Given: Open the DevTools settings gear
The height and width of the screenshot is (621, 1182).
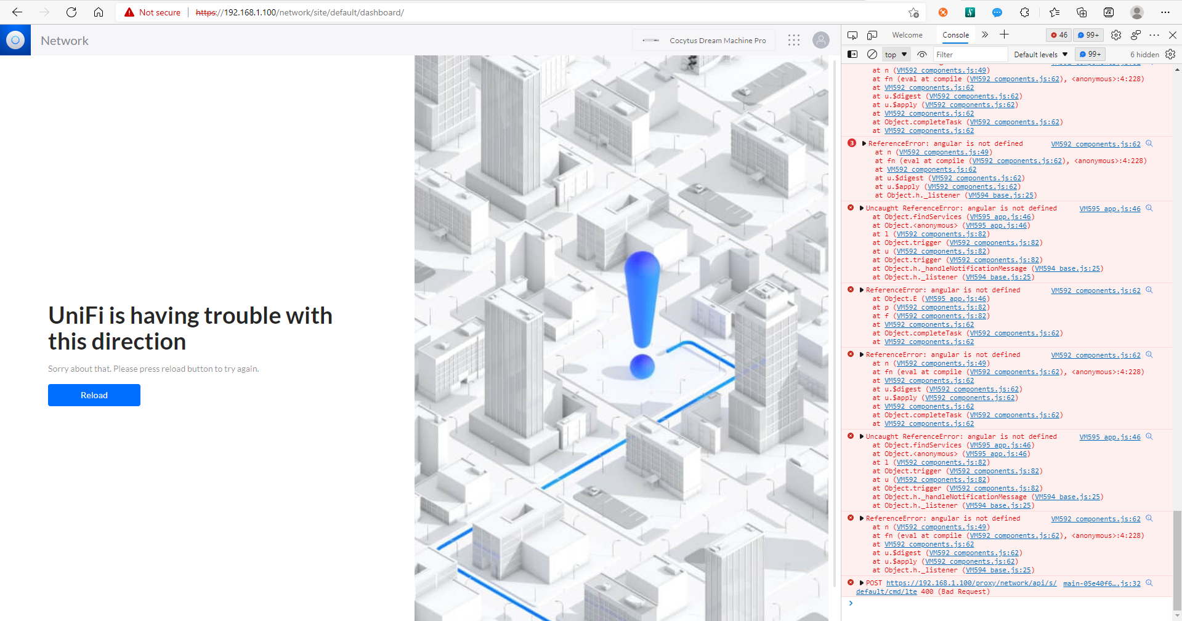Looking at the screenshot, I should coord(1116,35).
